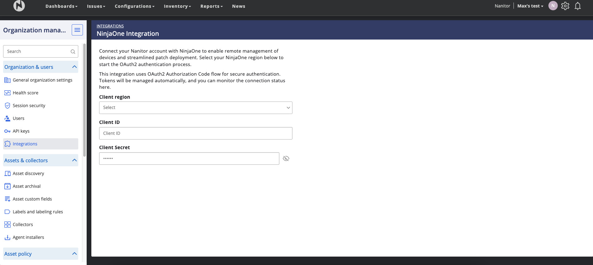This screenshot has width=593, height=265.
Task: Show the Client Secret value
Action: pos(286,159)
